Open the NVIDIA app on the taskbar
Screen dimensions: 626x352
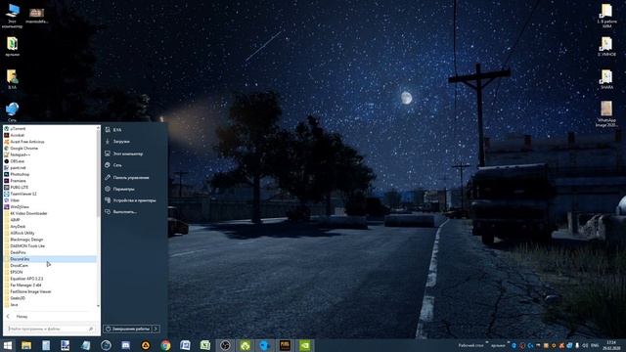click(x=304, y=345)
